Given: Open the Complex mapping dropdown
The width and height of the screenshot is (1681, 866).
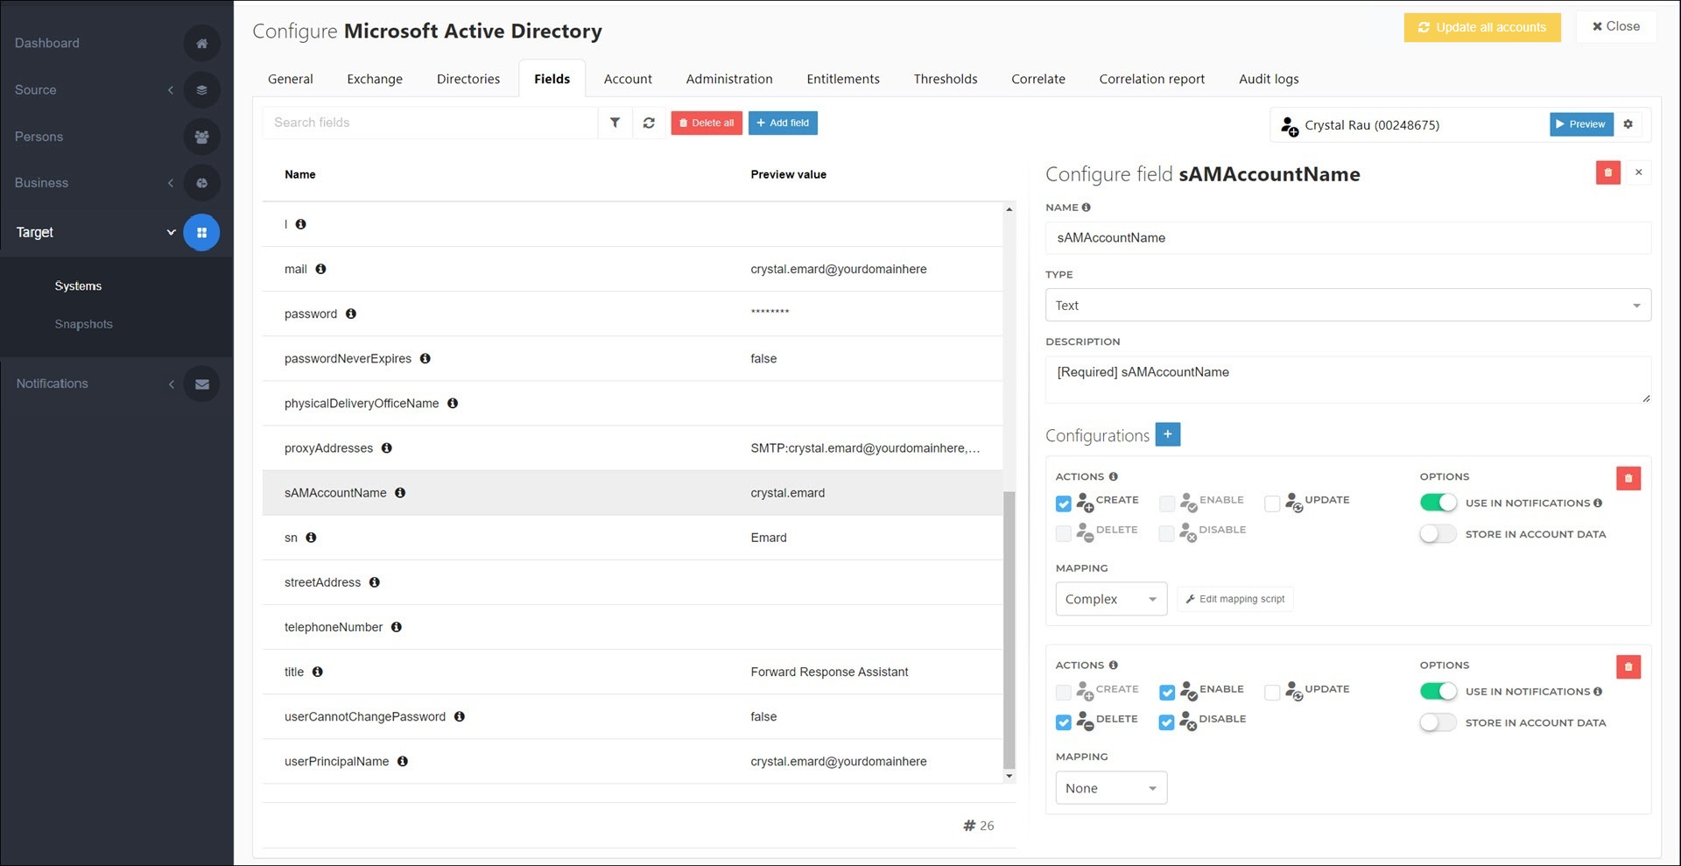Looking at the screenshot, I should pyautogui.click(x=1111, y=599).
